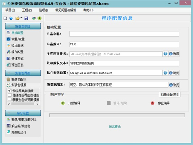Screen dimensions: 193x145
Task: Open the 帮助(H) menu
Action: pos(88,10)
